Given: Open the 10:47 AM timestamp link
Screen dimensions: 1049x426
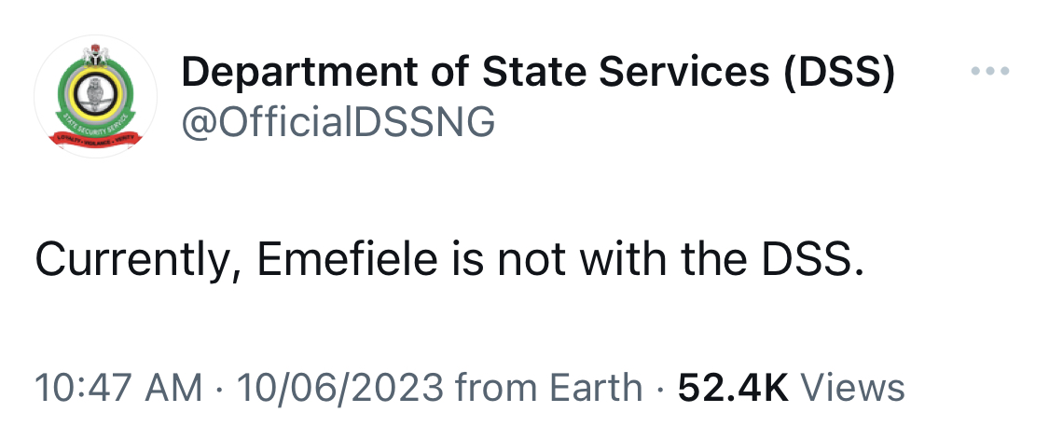Looking at the screenshot, I should coord(118,387).
